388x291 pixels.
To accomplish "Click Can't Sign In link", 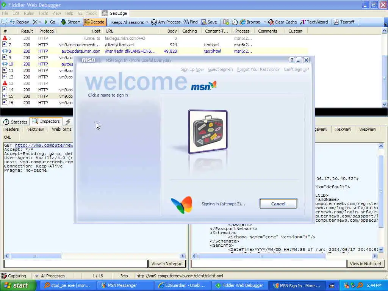I will (296, 69).
